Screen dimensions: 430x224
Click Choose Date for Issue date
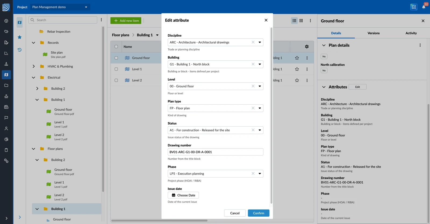[x=183, y=195]
